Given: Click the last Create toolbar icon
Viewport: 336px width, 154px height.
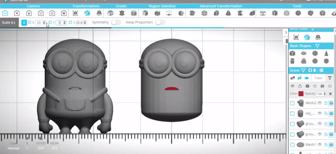Looking at the screenshot, I should [x=134, y=13].
